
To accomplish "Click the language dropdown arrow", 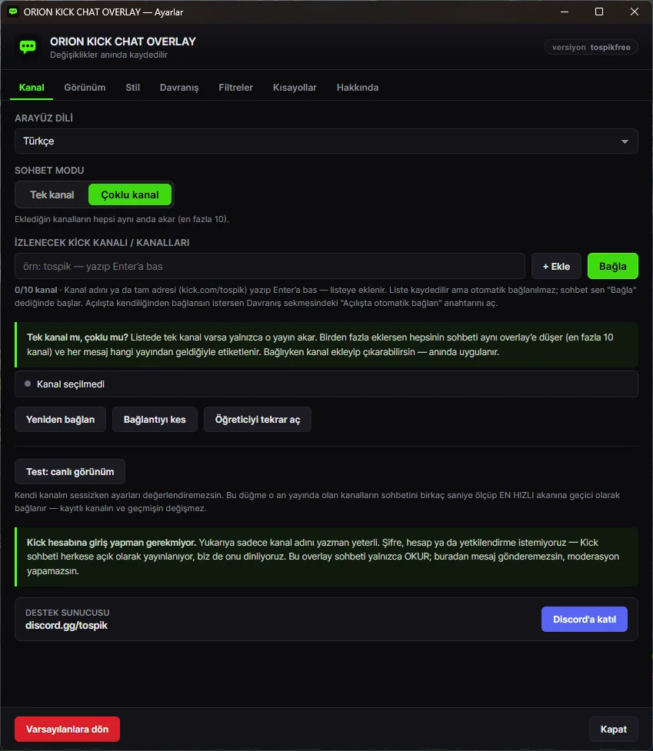I will (x=625, y=141).
